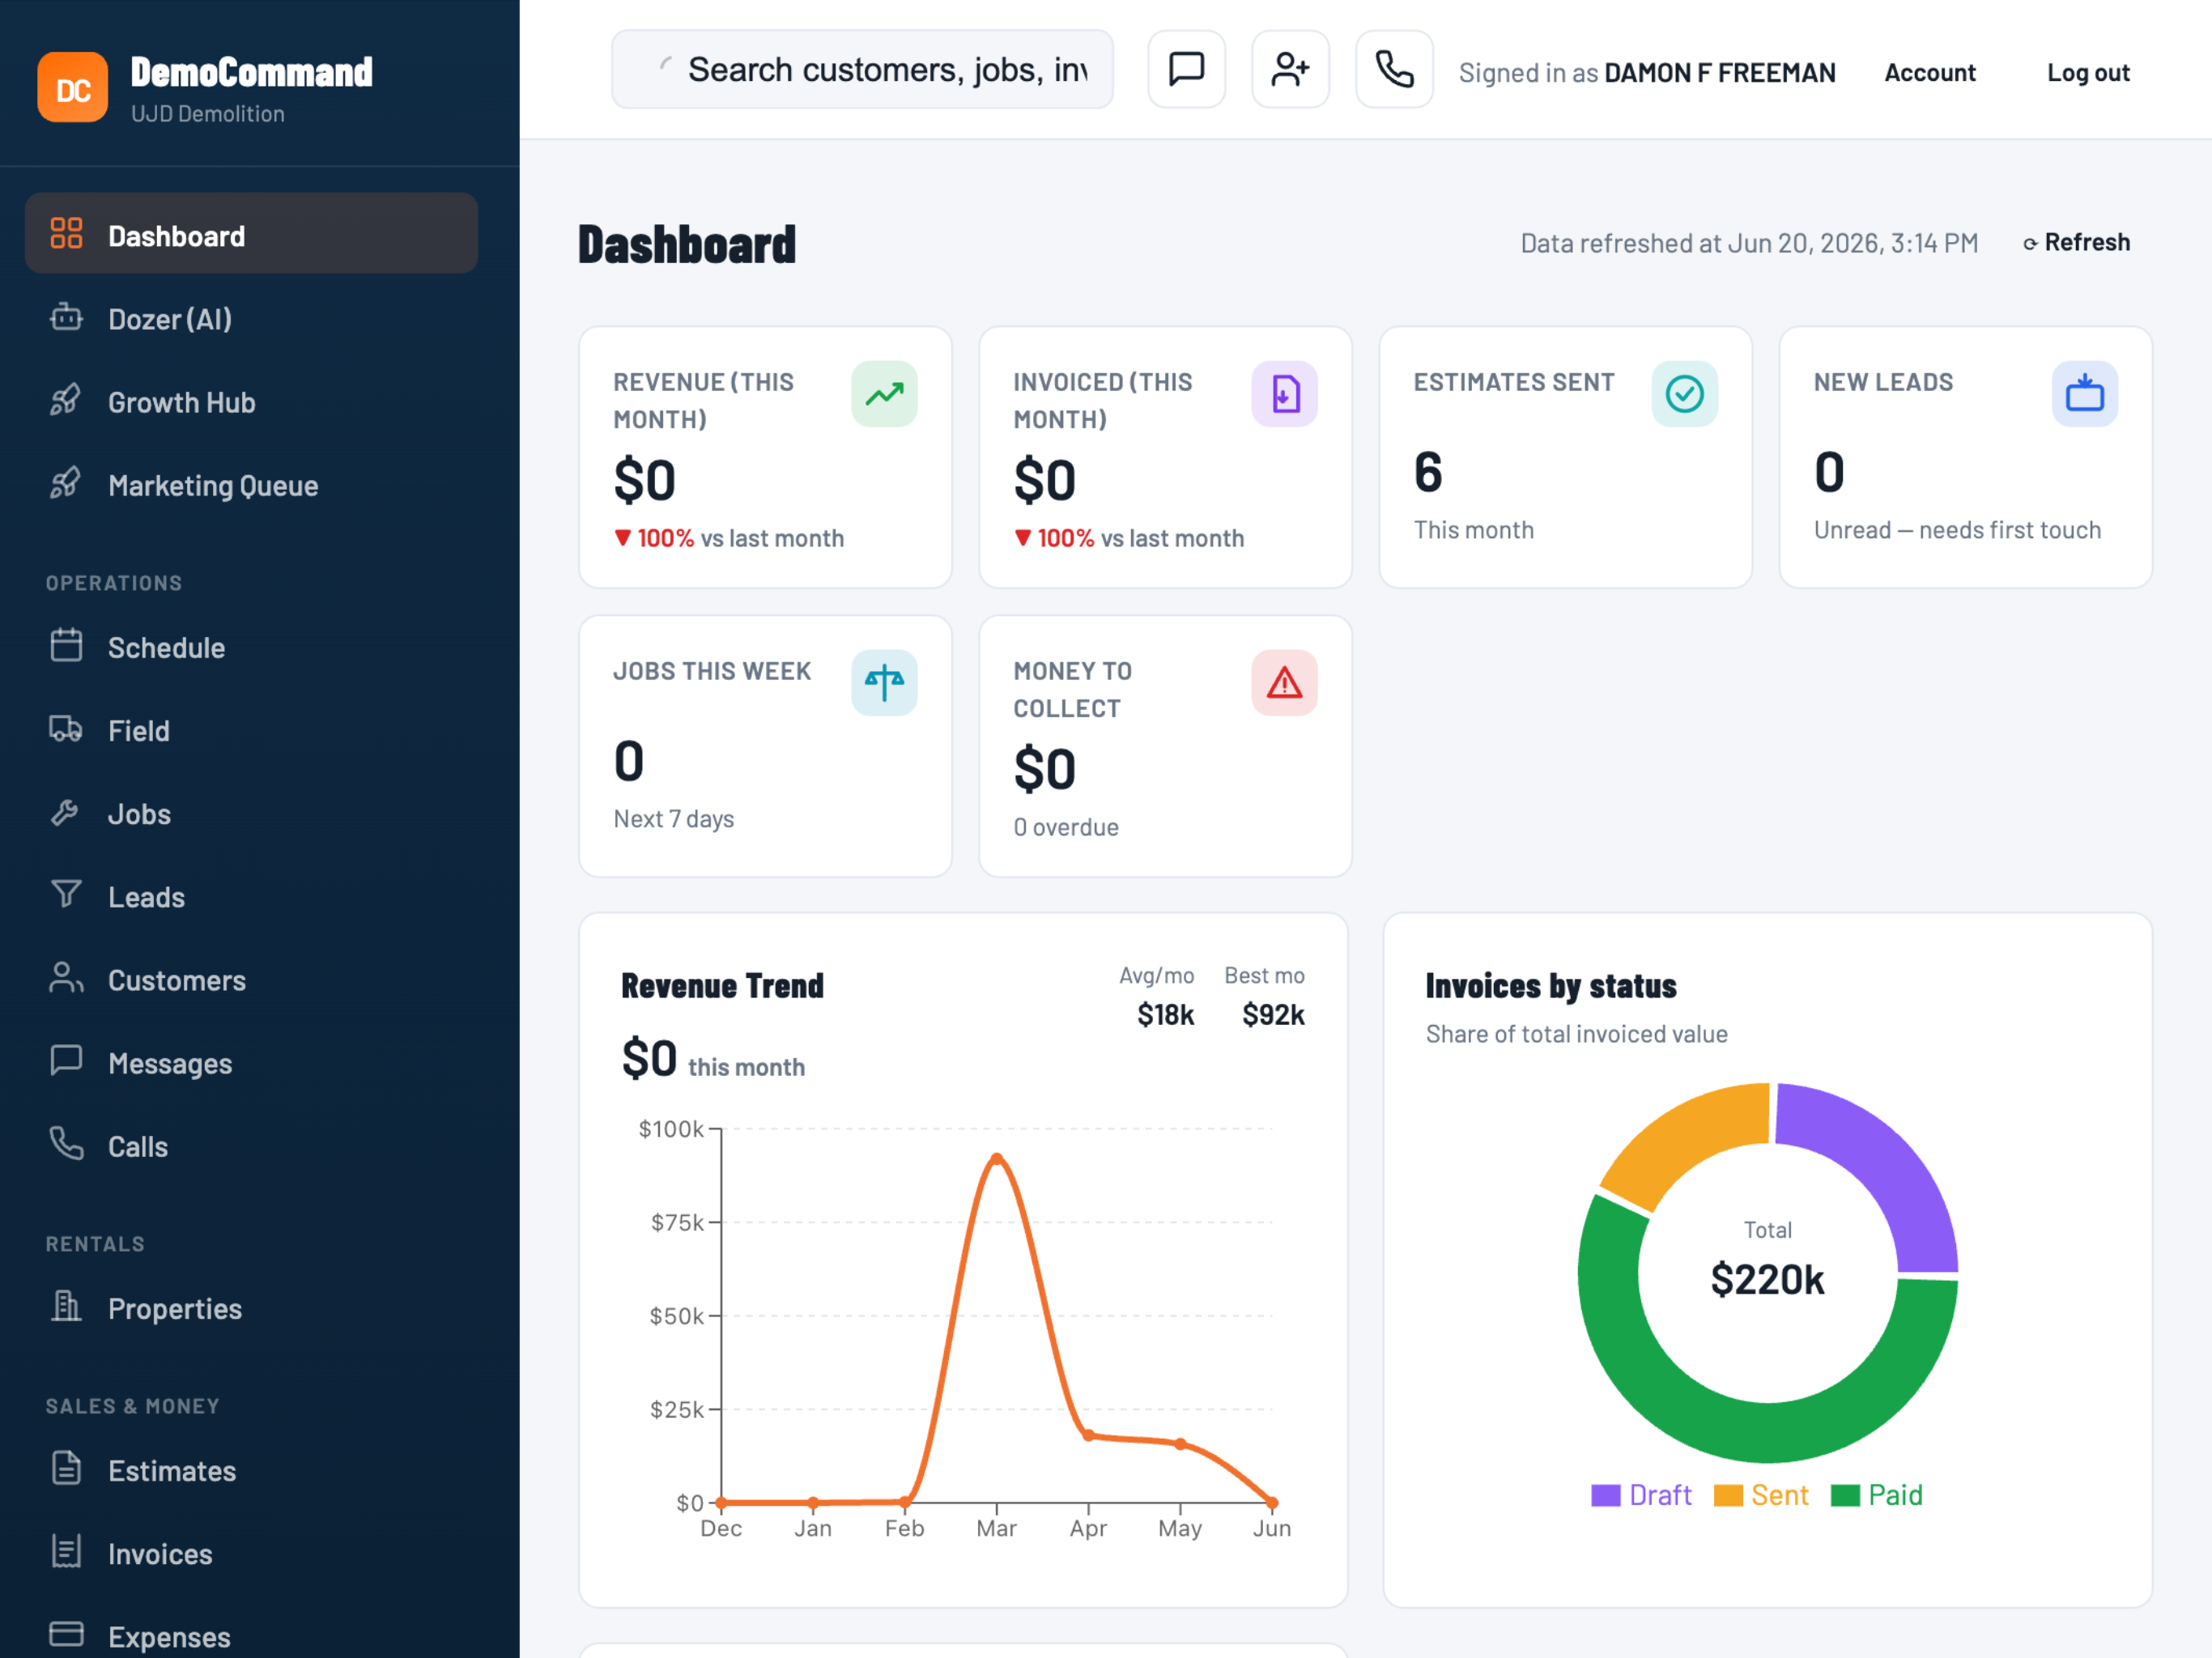
Task: Open the Revenue (This Month) card
Action: click(x=765, y=457)
